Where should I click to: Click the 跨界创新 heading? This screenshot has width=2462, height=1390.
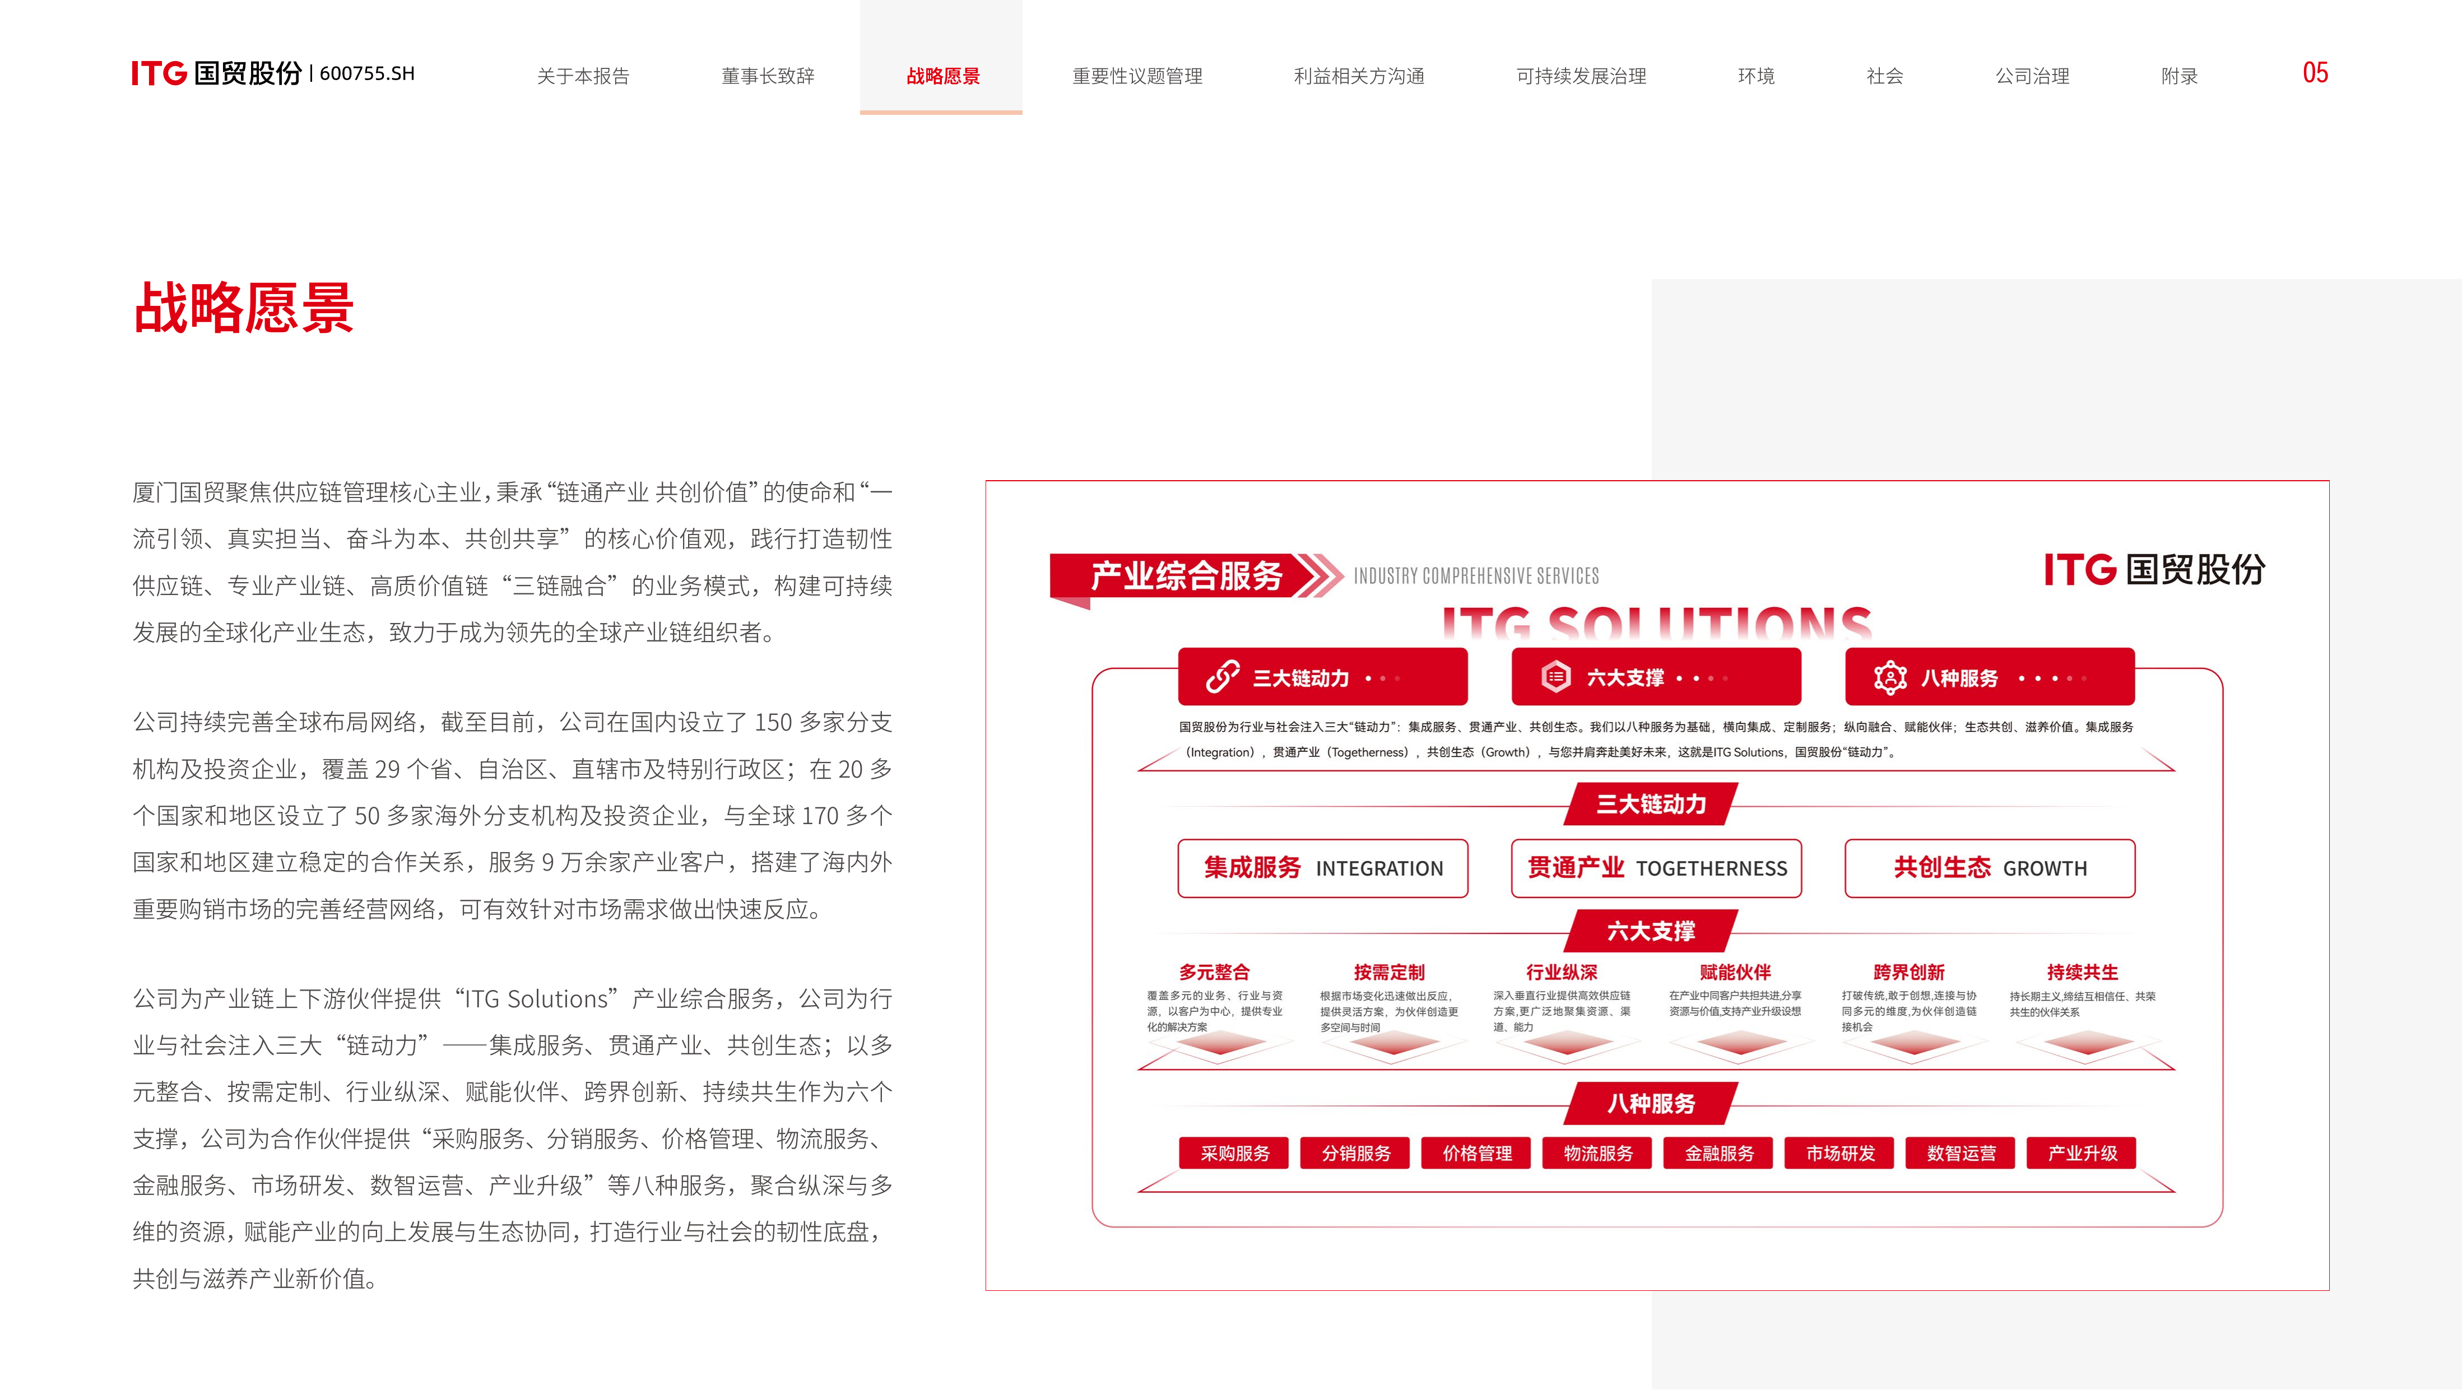(1908, 971)
